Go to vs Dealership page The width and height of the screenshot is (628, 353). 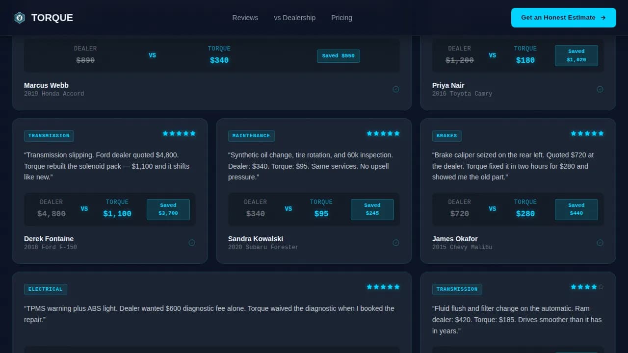pyautogui.click(x=295, y=18)
